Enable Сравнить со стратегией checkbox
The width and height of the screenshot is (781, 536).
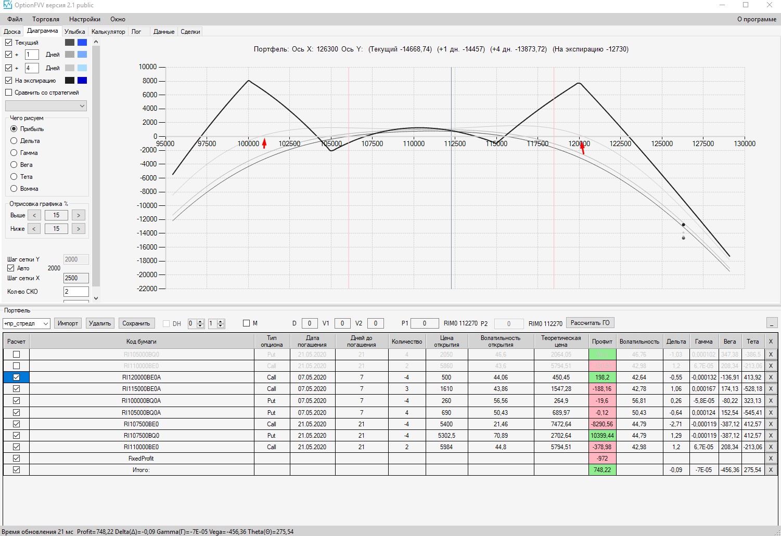pos(8,93)
